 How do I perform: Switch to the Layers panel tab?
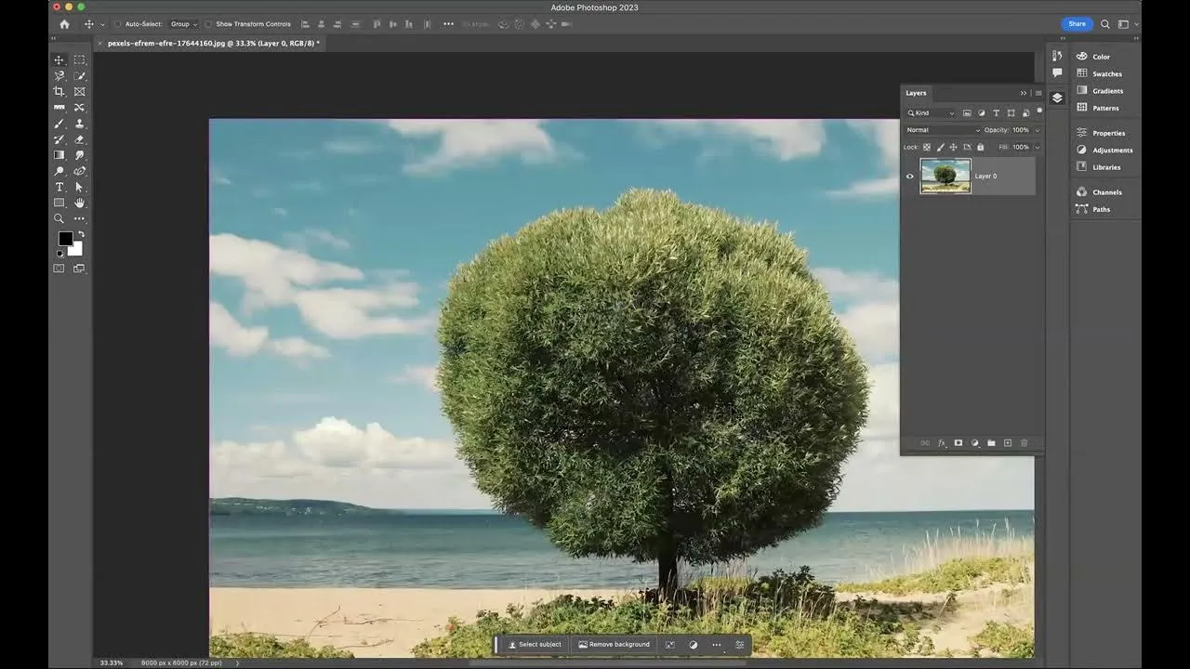tap(916, 92)
